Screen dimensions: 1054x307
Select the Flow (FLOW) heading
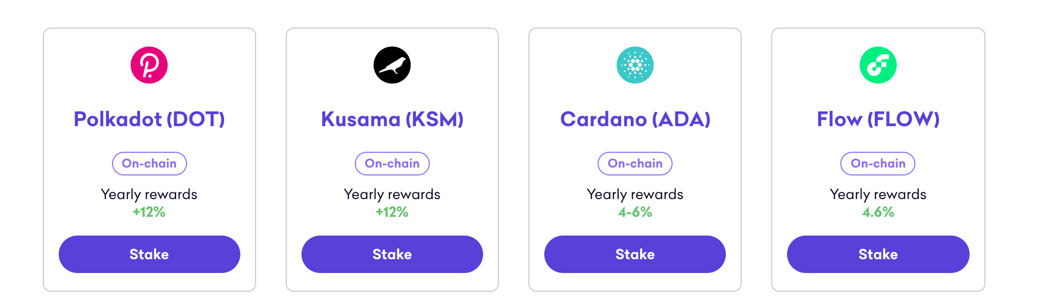point(878,119)
